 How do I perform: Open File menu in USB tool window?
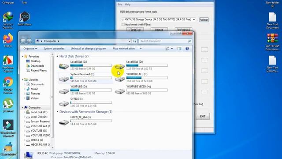tap(120, 4)
